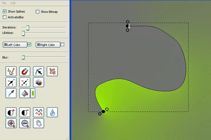Screen dimensions: 211x140
Task: Click the Right Color button
Action: pyautogui.click(x=48, y=45)
